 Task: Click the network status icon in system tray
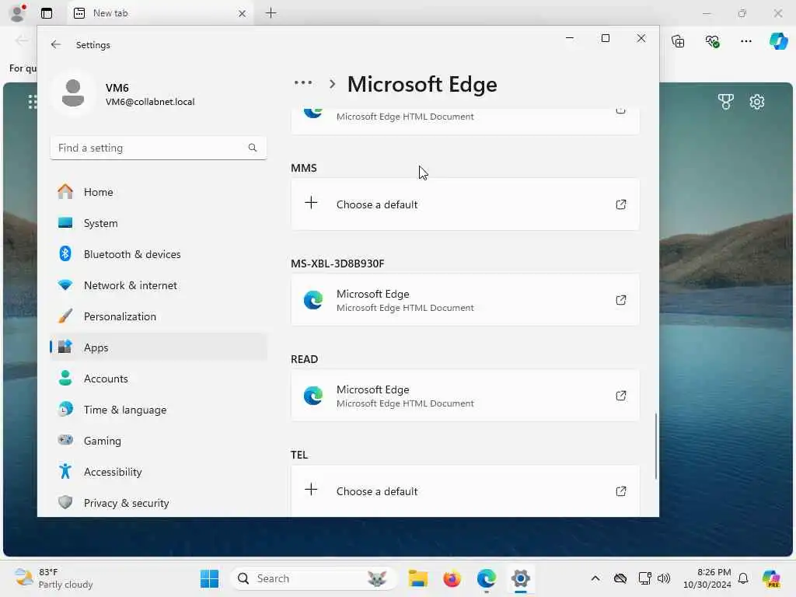(x=644, y=578)
